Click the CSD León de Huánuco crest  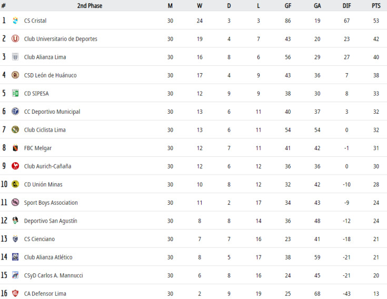15,75
